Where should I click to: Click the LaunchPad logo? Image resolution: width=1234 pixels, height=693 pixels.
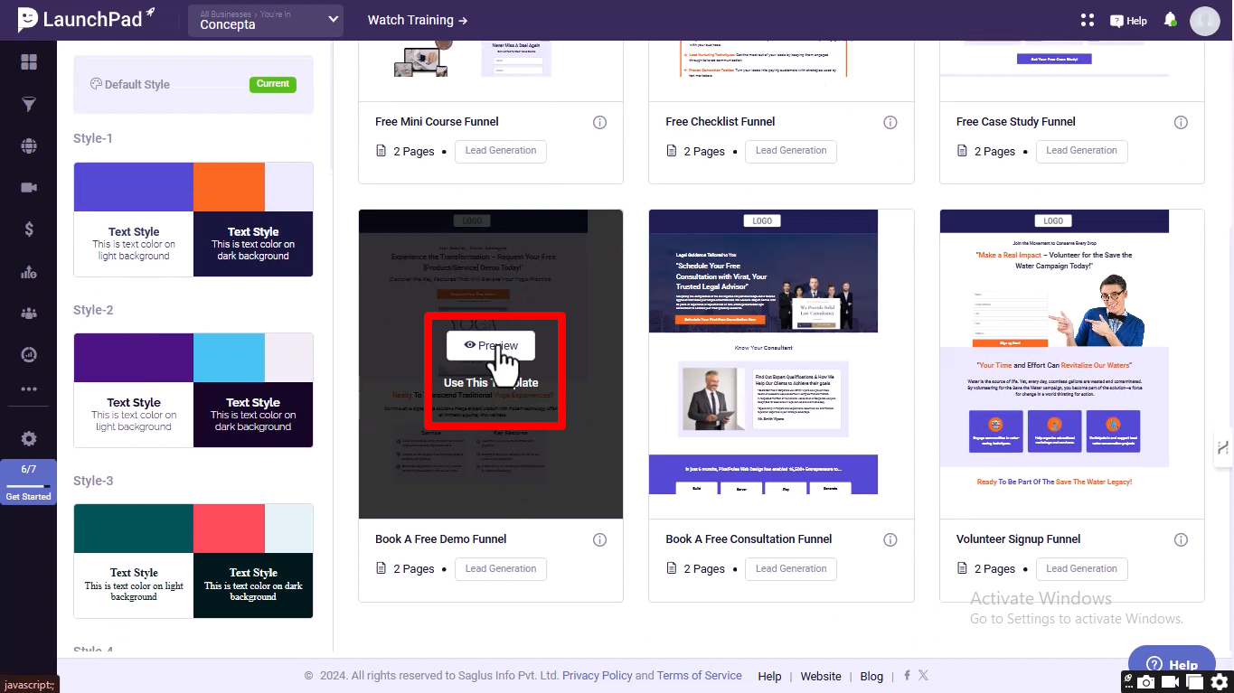coord(86,18)
